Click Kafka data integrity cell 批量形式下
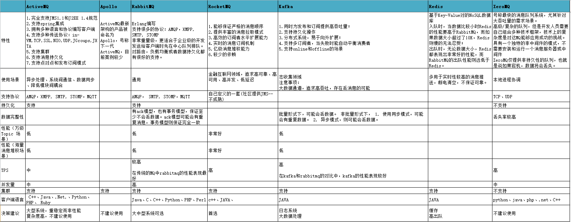Viewport: 571px width, 222px height. 353,116
